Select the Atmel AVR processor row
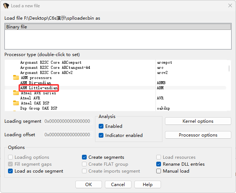 click(30, 98)
